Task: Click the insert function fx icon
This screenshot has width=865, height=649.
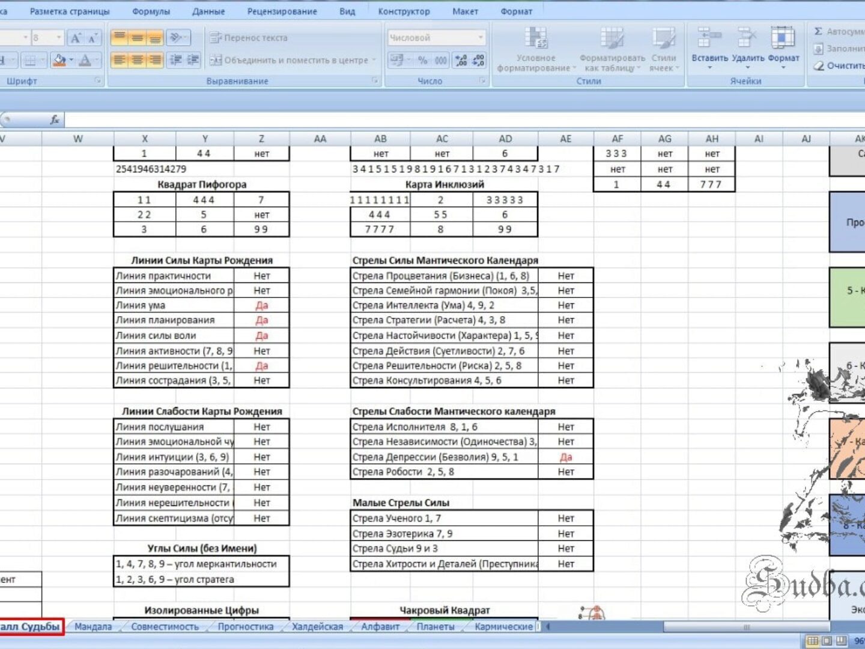Action: click(55, 120)
